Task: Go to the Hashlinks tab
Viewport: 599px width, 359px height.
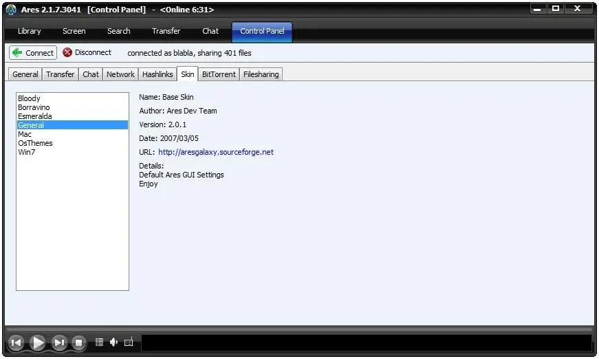Action: pyautogui.click(x=157, y=74)
